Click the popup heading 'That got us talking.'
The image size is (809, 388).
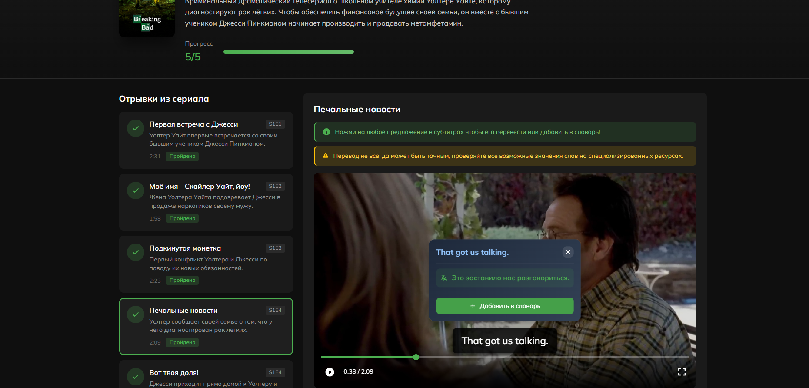(473, 252)
